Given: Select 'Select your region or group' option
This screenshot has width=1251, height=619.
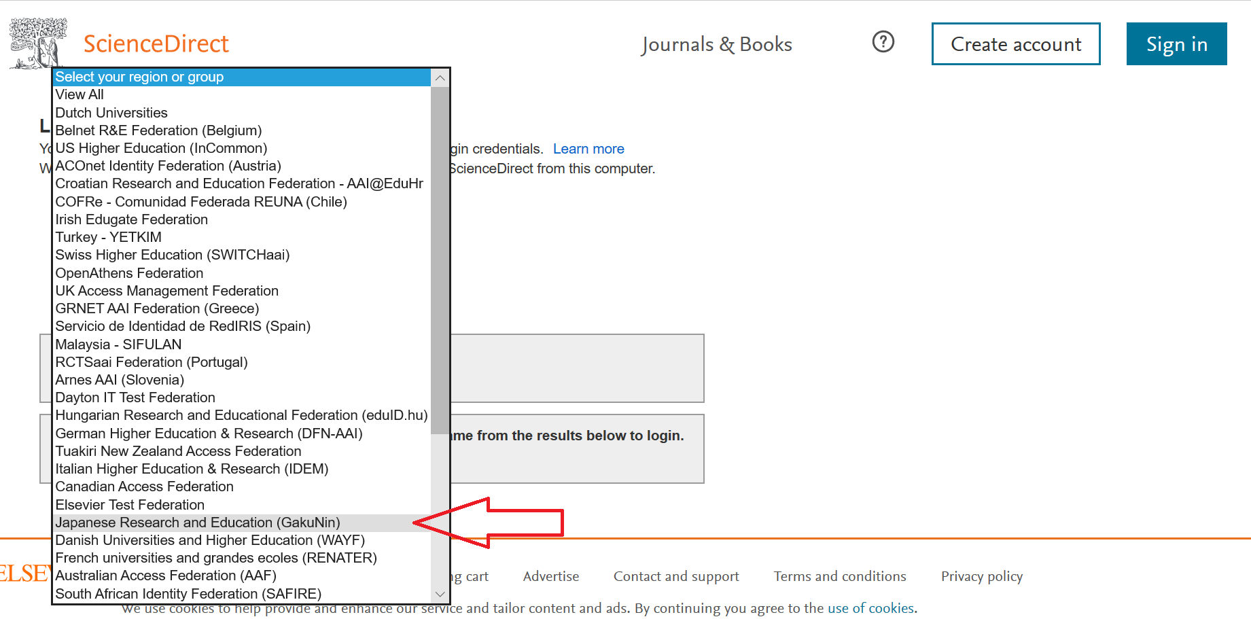Looking at the screenshot, I should [x=242, y=77].
